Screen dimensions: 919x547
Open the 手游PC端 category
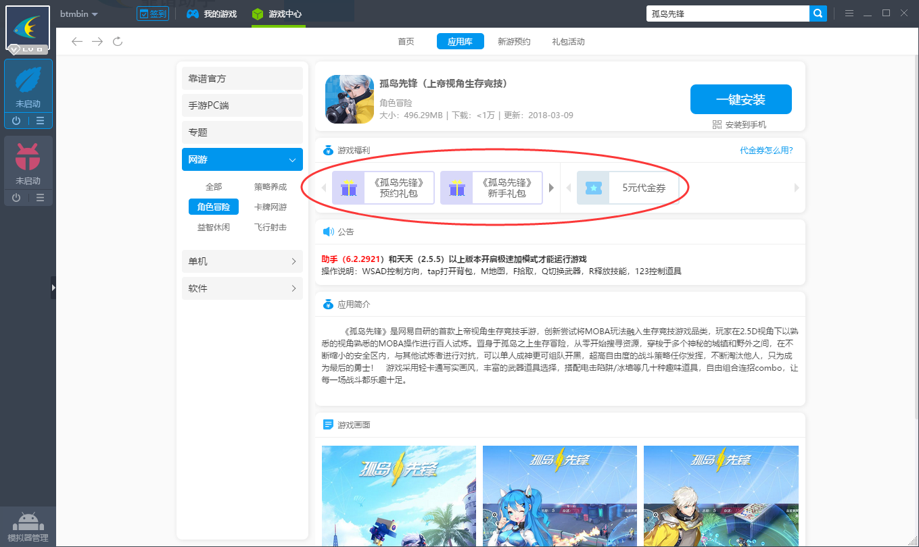point(242,106)
